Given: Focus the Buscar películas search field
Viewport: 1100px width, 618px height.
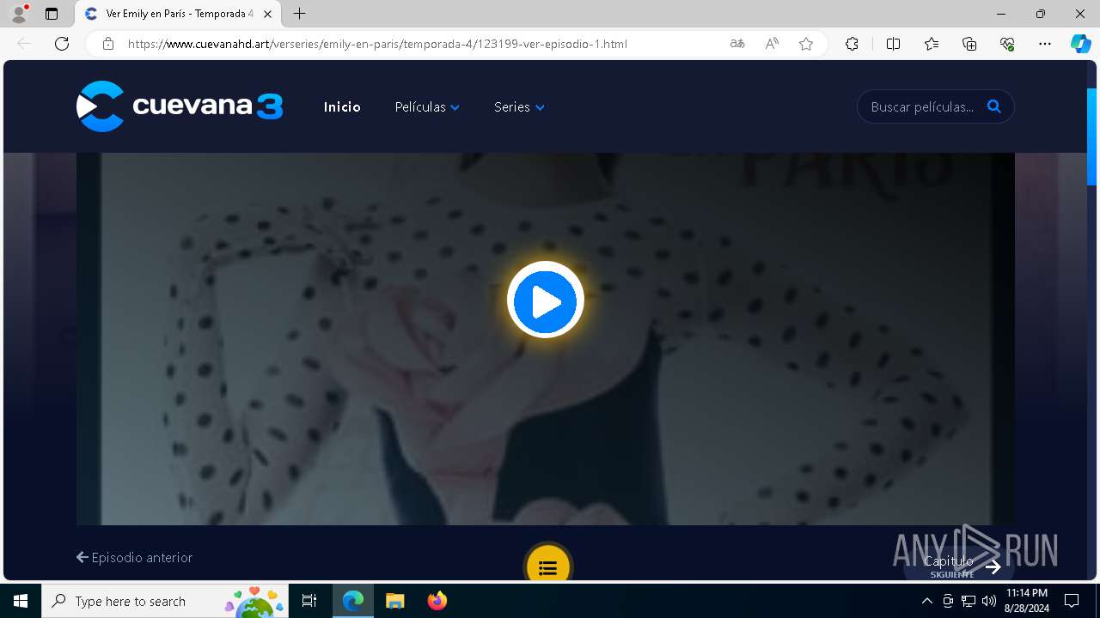Looking at the screenshot, I should 922,107.
